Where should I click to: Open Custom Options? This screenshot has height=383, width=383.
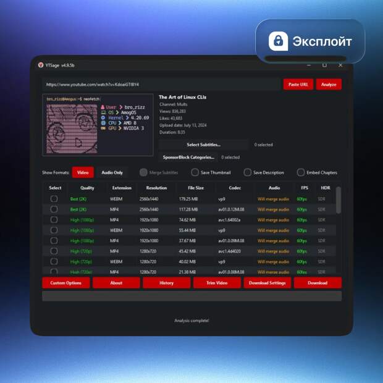(65, 283)
